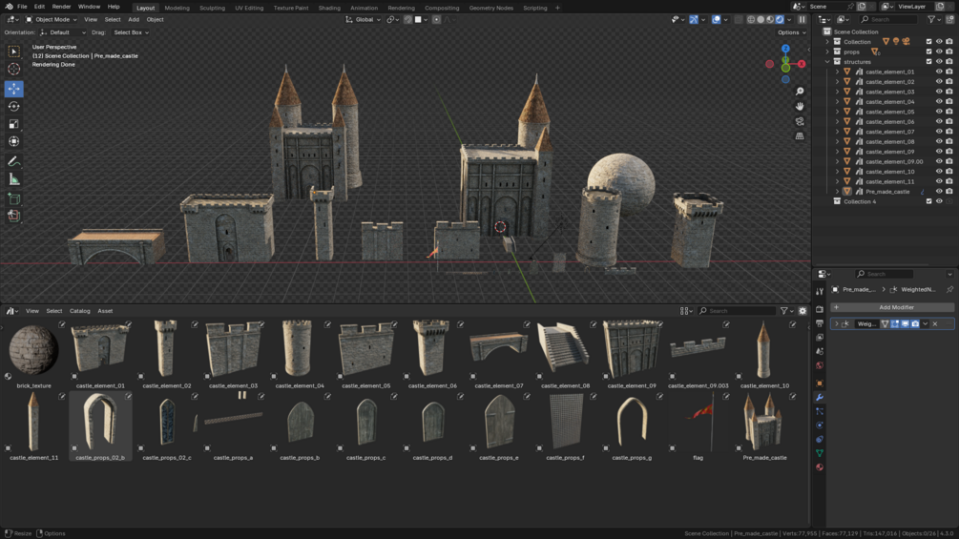959x539 pixels.
Task: Click the Add Cube tool
Action: click(13, 198)
